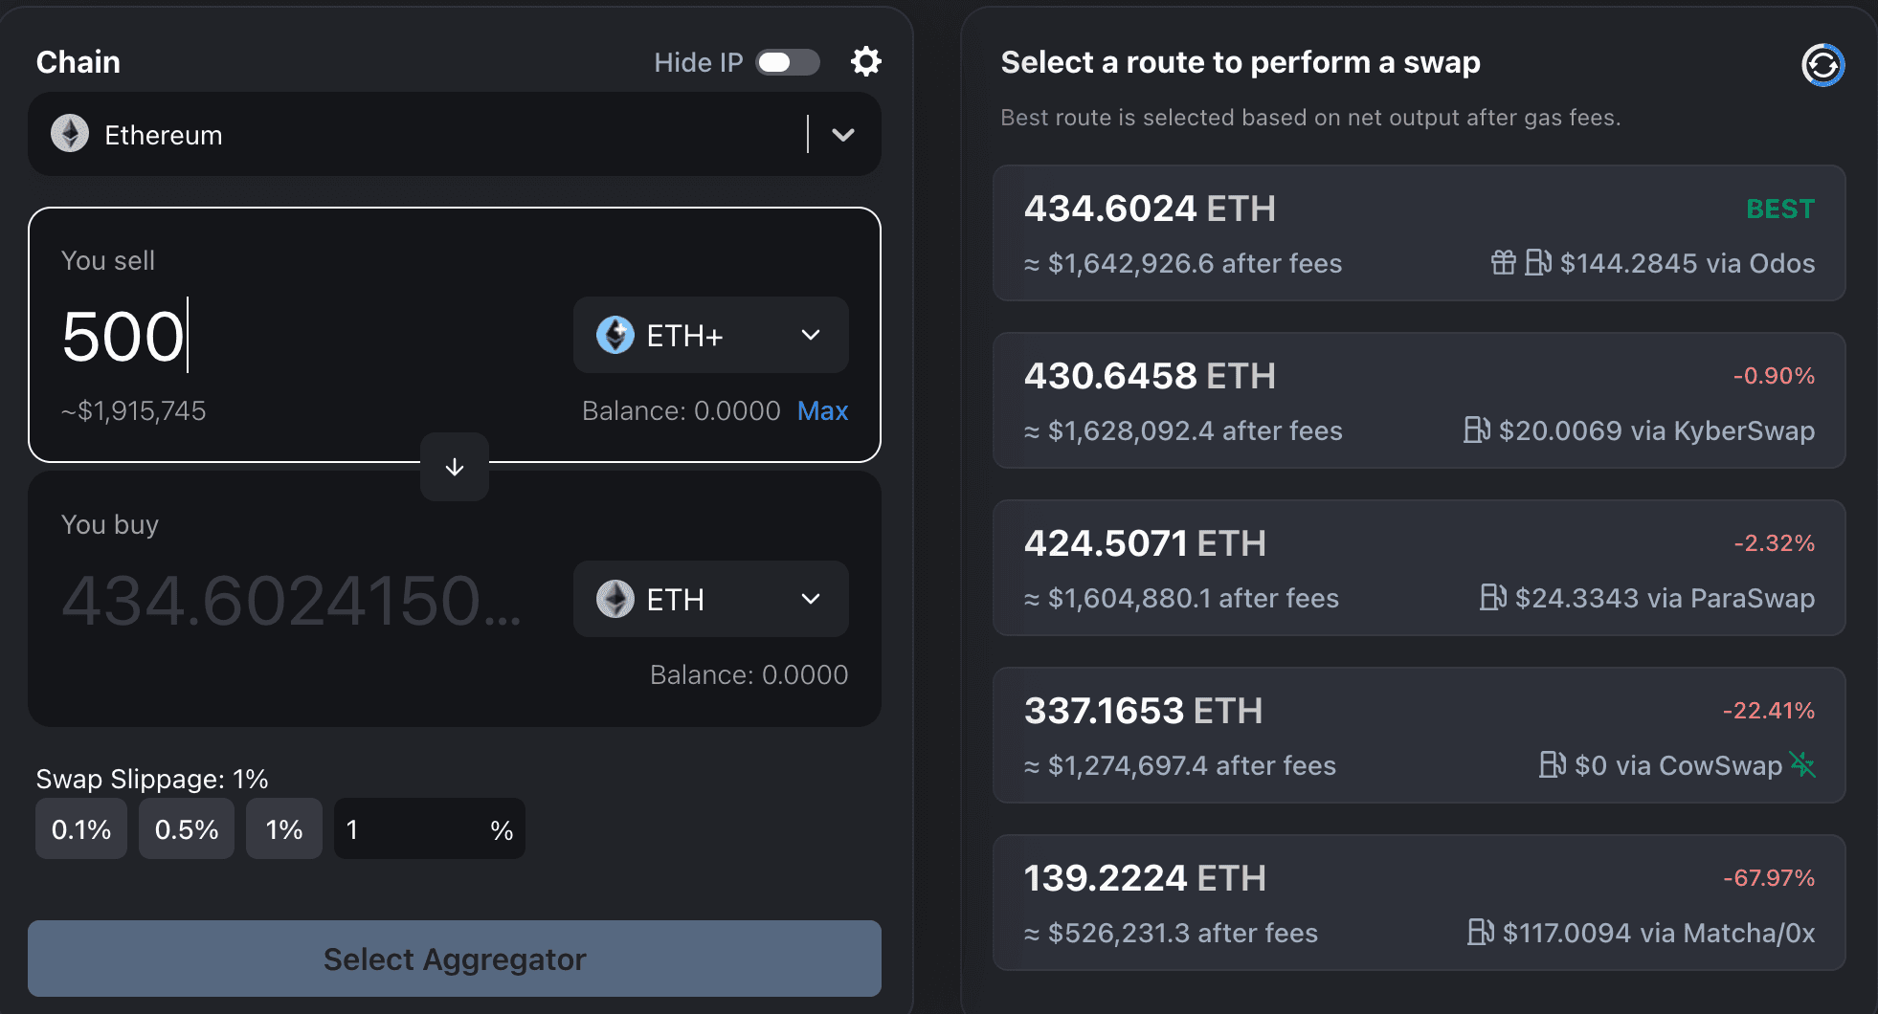Expand the Ethereum chain dropdown

point(842,135)
